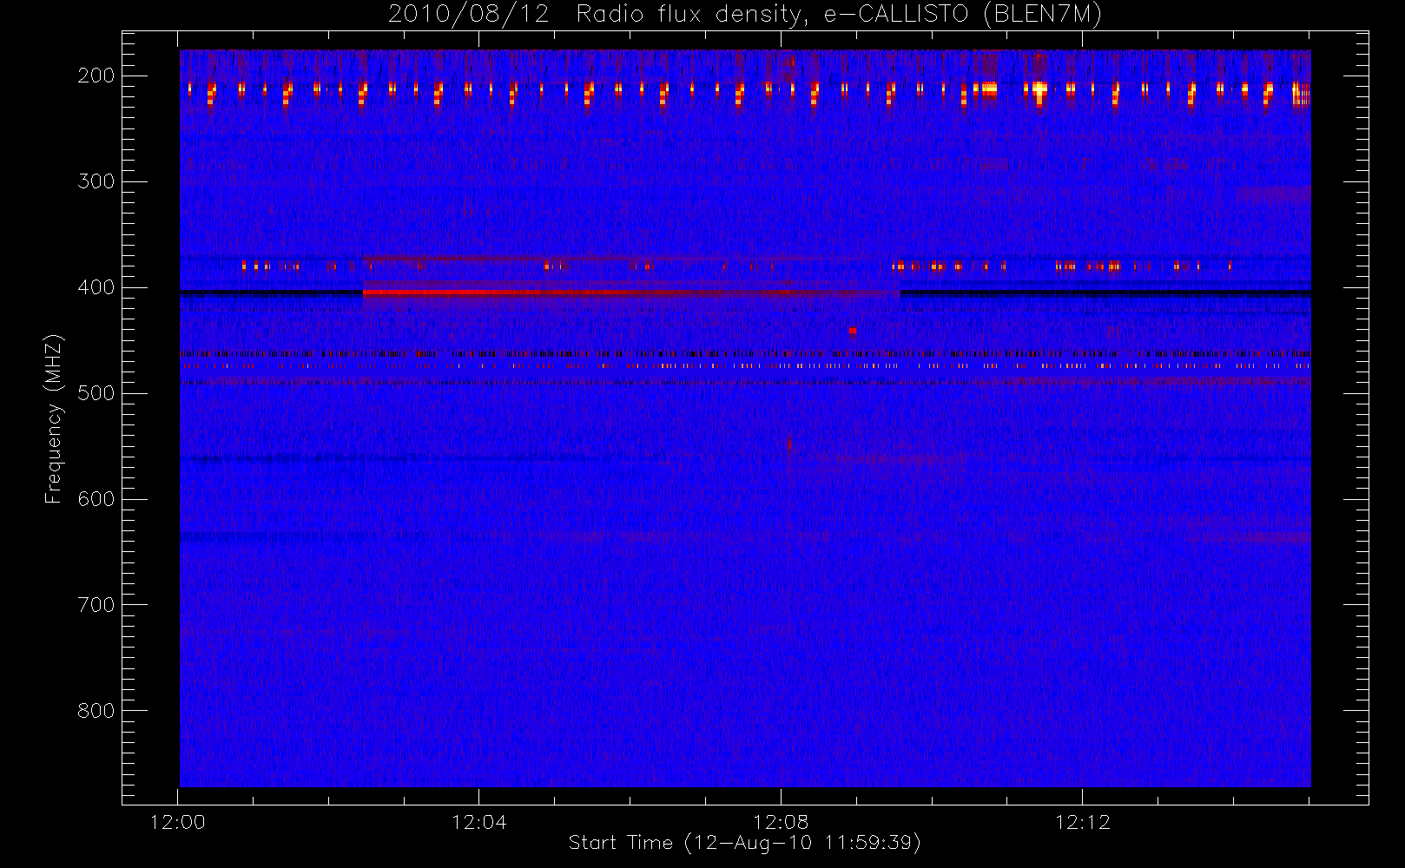This screenshot has height=868, width=1405.
Task: Click the 300 frequency tick label
Action: [x=96, y=181]
